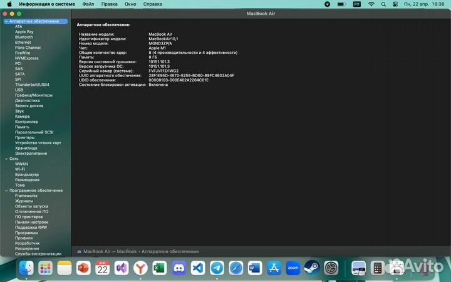Open Launchpad in the dock

(46, 268)
